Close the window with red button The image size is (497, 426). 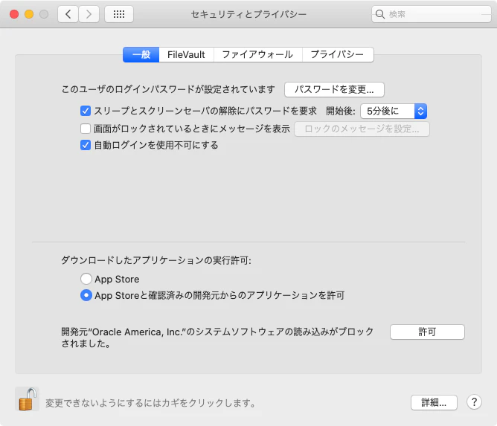[14, 14]
